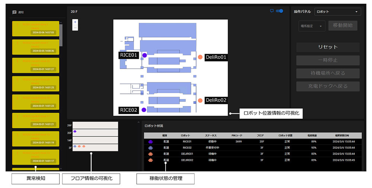Click the notification list scroll-down arrow

[61, 169]
